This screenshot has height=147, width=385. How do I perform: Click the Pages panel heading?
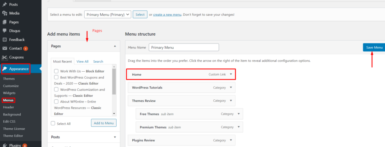tap(83, 46)
